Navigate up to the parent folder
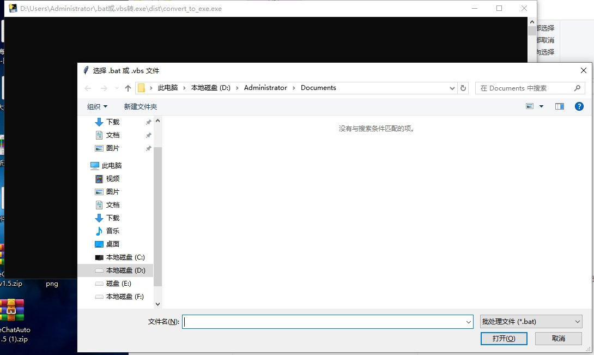 pyautogui.click(x=127, y=88)
